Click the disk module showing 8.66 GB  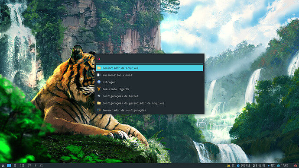(x=259, y=165)
